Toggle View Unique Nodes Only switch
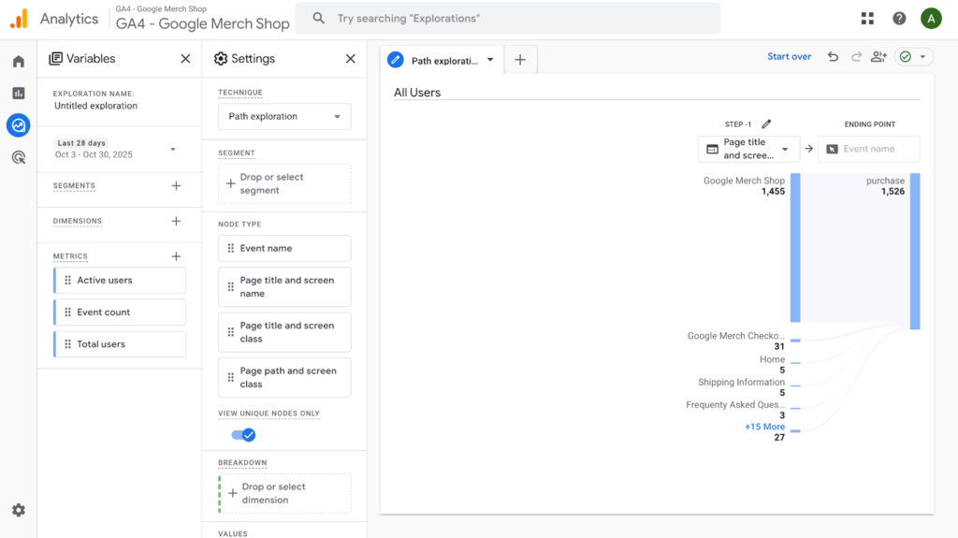 coord(243,434)
